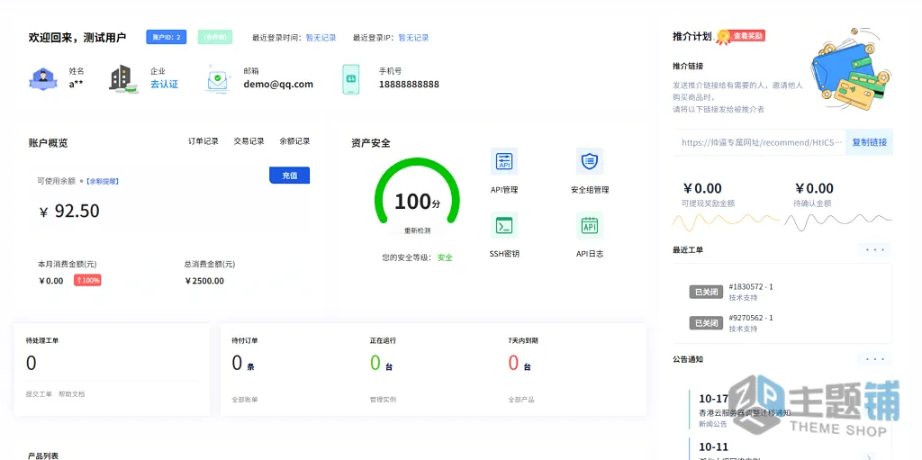Open the API管理 icon
Image resolution: width=922 pixels, height=460 pixels.
[x=504, y=161]
